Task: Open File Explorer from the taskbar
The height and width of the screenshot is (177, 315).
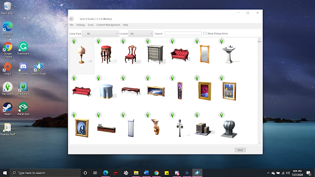Action: tap(136, 173)
